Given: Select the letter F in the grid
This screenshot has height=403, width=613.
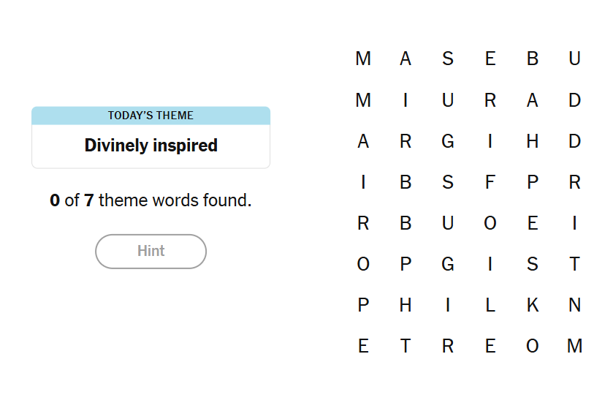Looking at the screenshot, I should tap(490, 183).
